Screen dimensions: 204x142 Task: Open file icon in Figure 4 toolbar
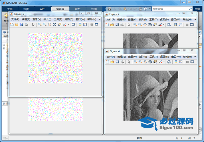coord(112,62)
